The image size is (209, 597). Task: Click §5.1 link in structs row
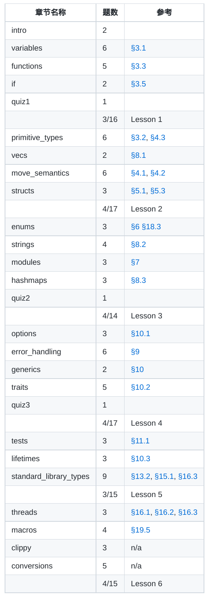(x=138, y=191)
